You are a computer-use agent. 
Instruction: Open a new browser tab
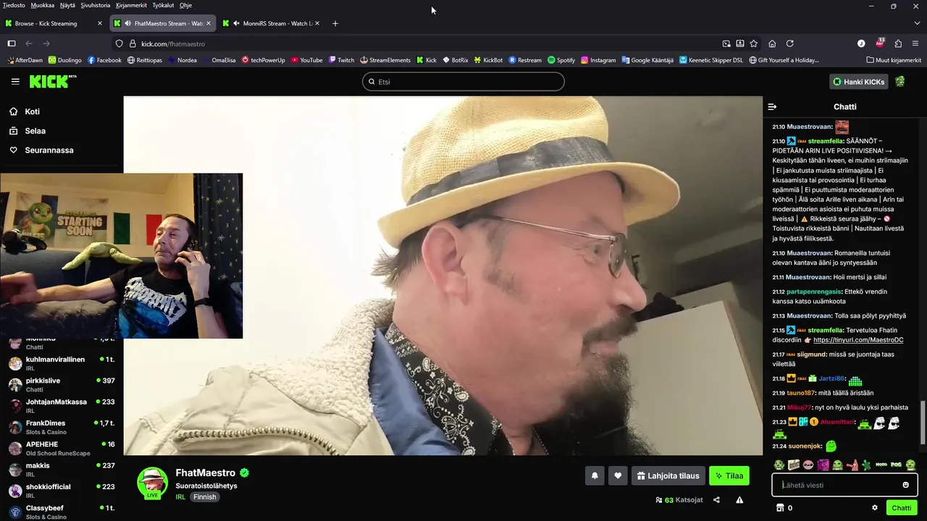tap(335, 23)
